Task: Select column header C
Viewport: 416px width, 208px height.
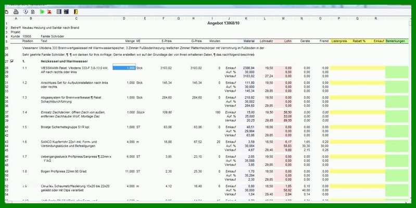Action: pos(77,18)
